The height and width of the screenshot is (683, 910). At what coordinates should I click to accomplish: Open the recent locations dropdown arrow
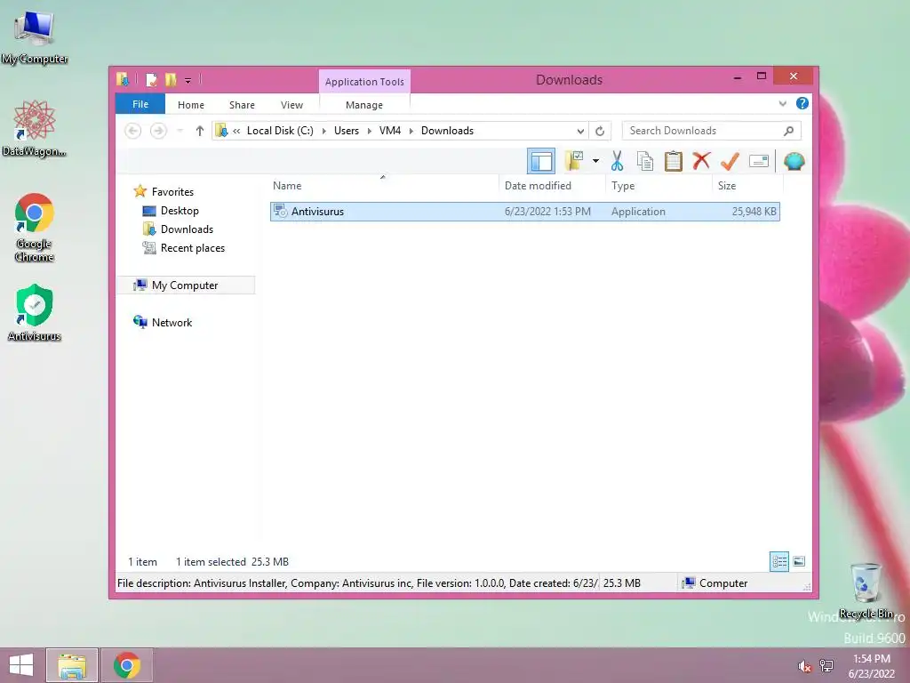click(180, 131)
